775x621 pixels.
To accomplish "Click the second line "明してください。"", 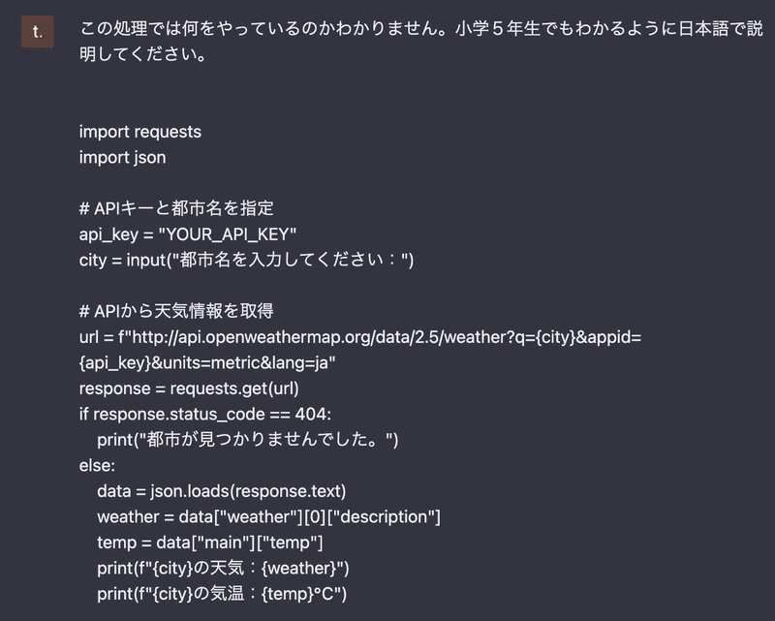I will pyautogui.click(x=142, y=54).
